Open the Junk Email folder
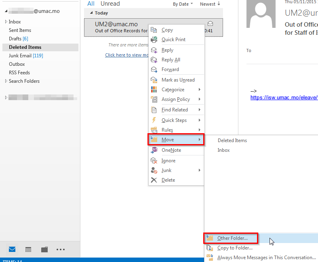The width and height of the screenshot is (318, 262). pyautogui.click(x=20, y=56)
